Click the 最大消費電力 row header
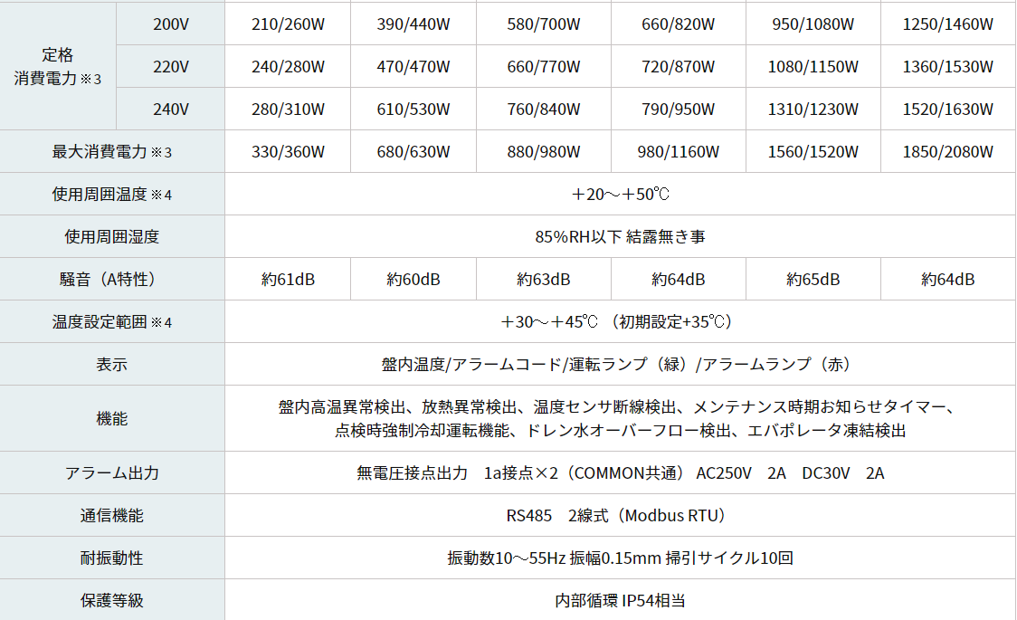The width and height of the screenshot is (1017, 620). click(111, 152)
